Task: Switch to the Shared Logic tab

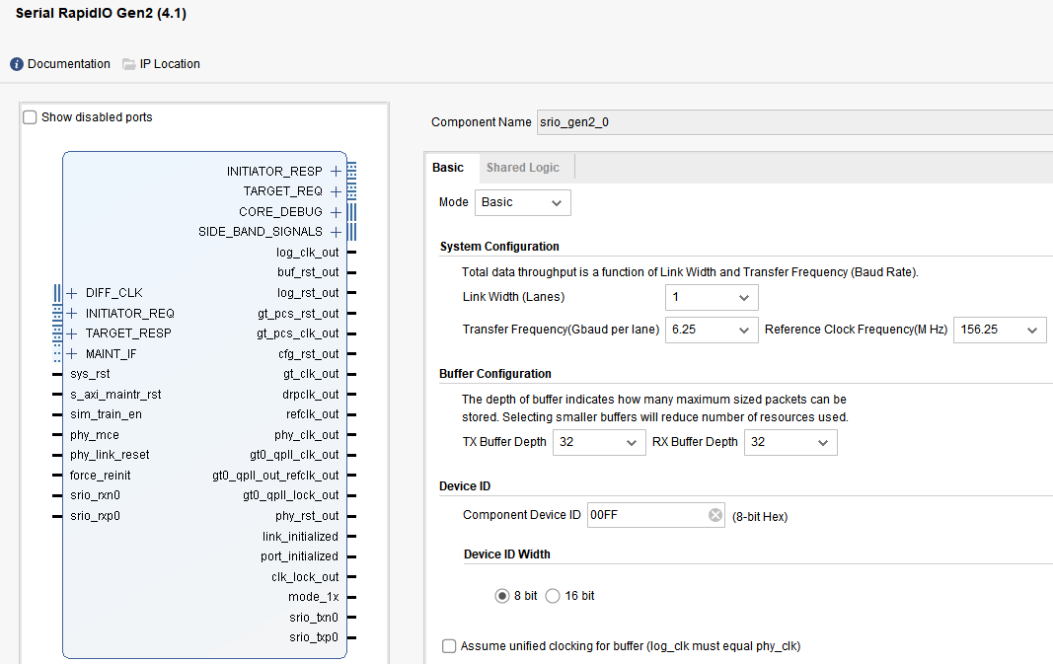Action: (x=522, y=167)
